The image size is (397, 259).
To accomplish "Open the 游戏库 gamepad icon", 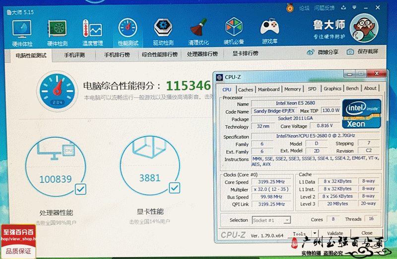I will point(269,31).
